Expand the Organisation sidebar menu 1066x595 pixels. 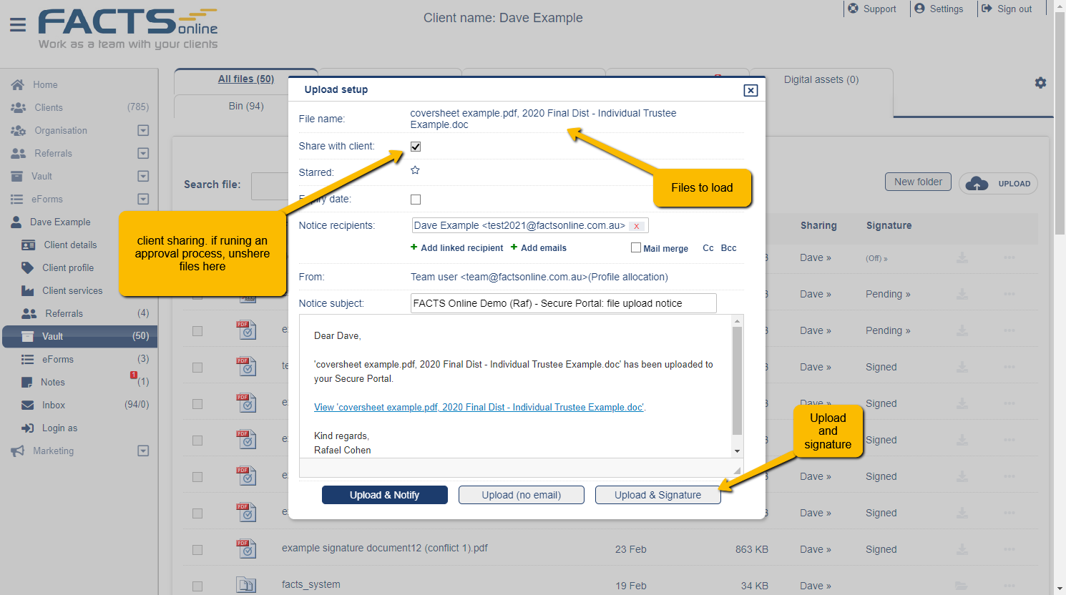coord(143,130)
